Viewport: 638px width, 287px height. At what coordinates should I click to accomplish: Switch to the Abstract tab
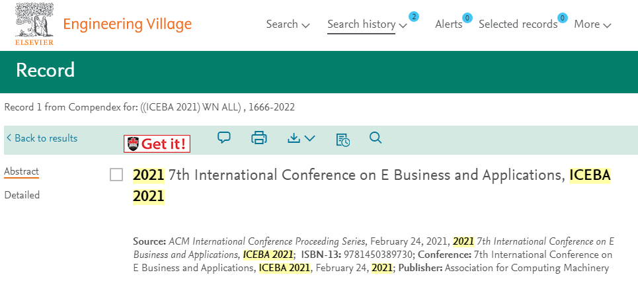(x=22, y=171)
